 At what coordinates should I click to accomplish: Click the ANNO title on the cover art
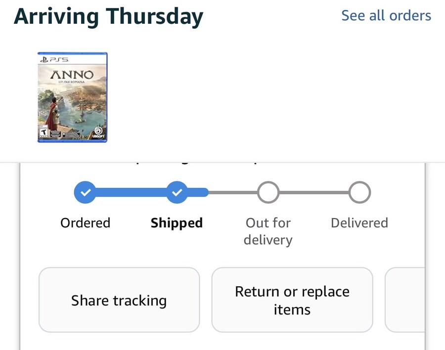tap(72, 76)
